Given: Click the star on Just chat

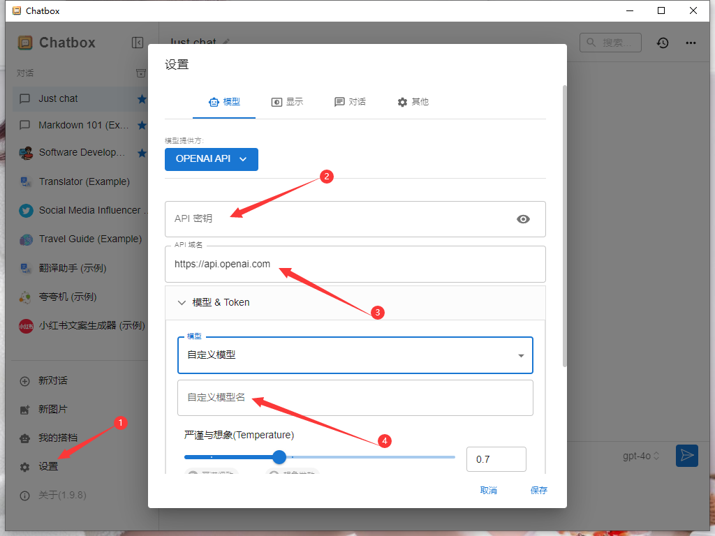Looking at the screenshot, I should pos(142,99).
